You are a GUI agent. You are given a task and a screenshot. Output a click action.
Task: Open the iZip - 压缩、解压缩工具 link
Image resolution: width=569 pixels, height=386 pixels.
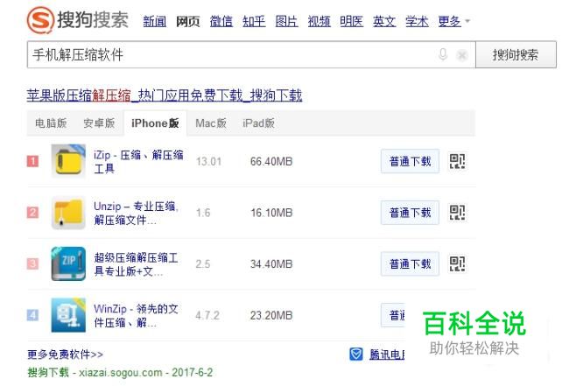pos(138,161)
